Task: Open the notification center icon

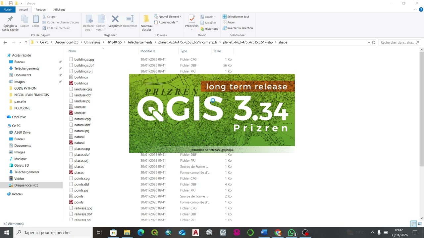Action: pyautogui.click(x=415, y=232)
